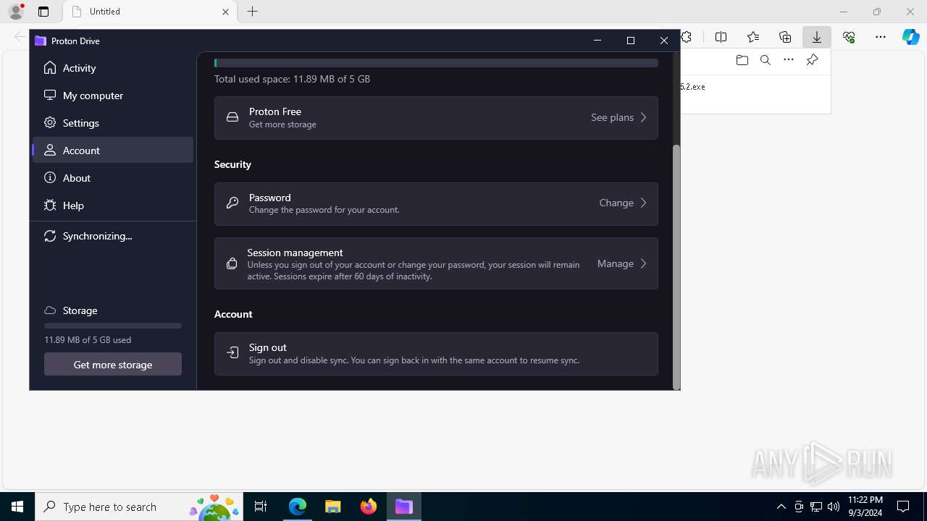Image resolution: width=927 pixels, height=521 pixels.
Task: Open Edge Collections icon
Action: pyautogui.click(x=785, y=37)
